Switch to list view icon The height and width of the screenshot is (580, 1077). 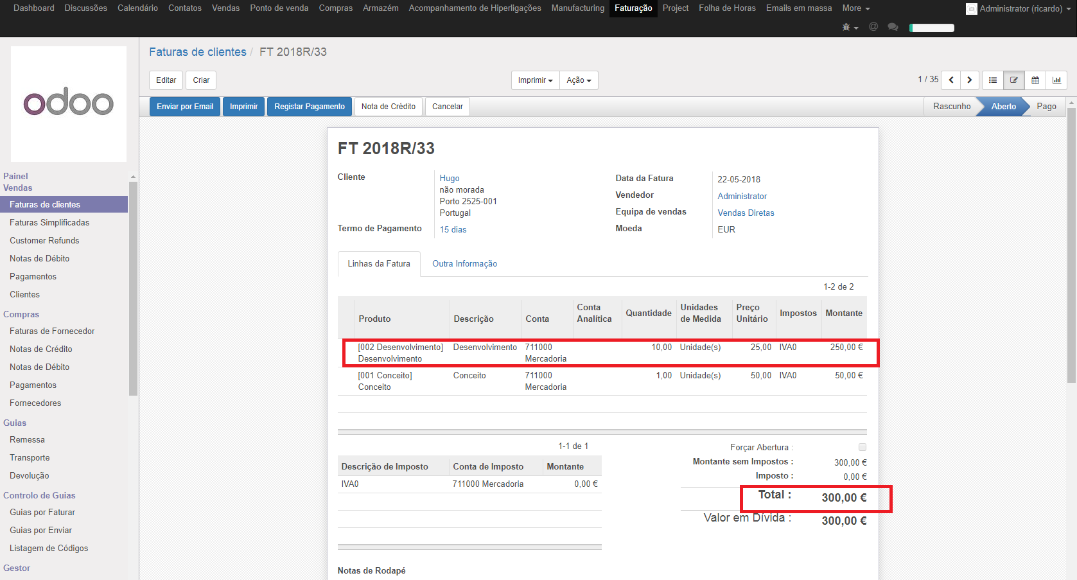tap(993, 80)
